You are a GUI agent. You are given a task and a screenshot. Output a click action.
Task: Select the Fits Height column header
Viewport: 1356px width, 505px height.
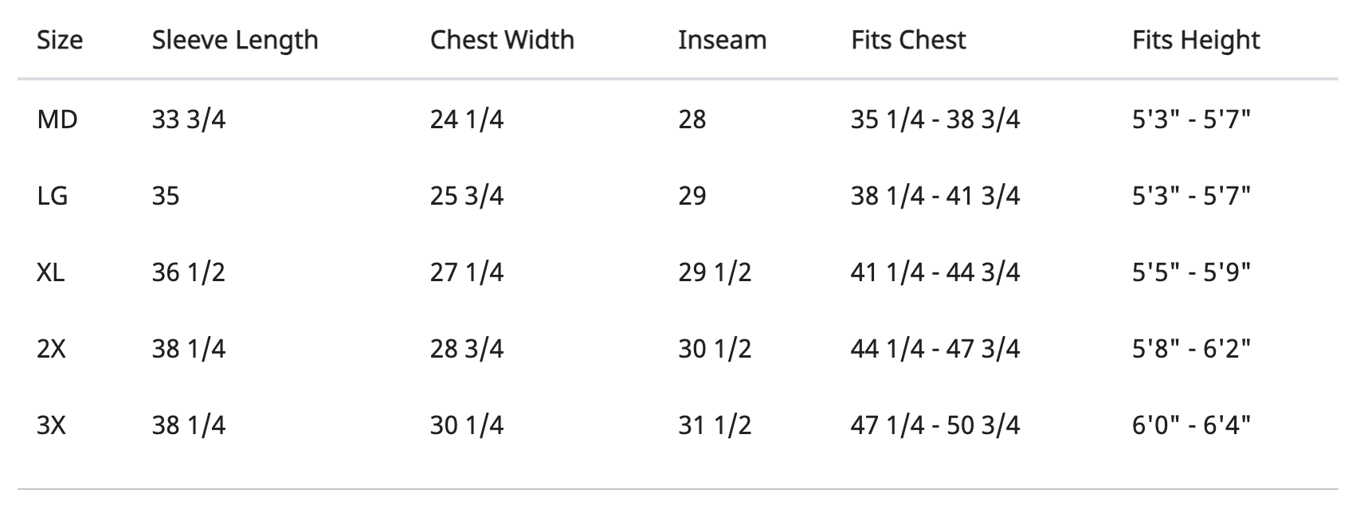point(1196,41)
